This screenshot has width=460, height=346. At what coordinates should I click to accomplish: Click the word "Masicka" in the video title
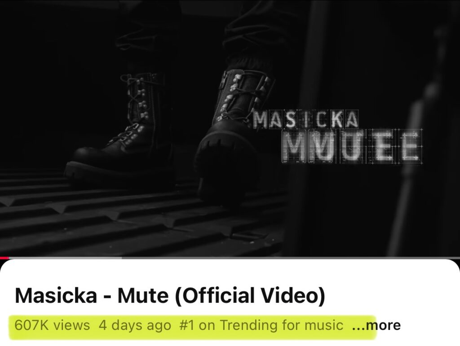pos(56,295)
